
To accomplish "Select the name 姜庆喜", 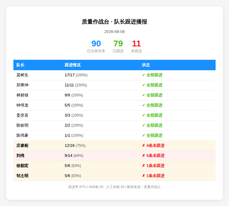I will pos(22,115).
